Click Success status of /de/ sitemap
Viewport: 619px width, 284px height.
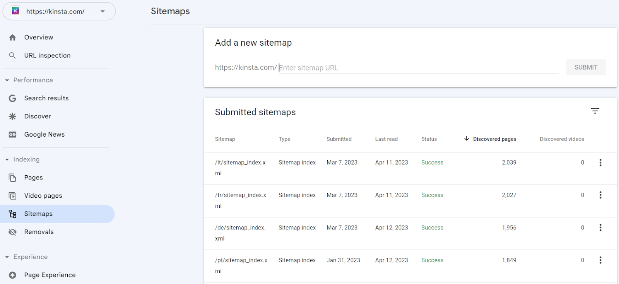432,228
